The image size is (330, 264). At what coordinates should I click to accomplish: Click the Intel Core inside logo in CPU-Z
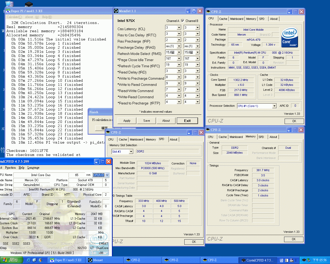point(290,37)
